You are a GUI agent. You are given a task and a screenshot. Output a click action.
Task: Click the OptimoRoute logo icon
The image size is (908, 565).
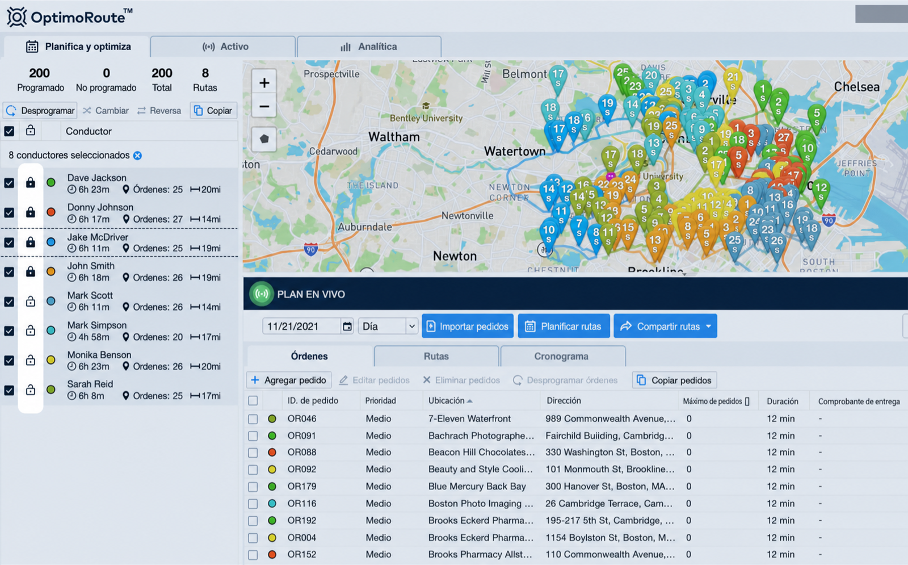tap(16, 17)
